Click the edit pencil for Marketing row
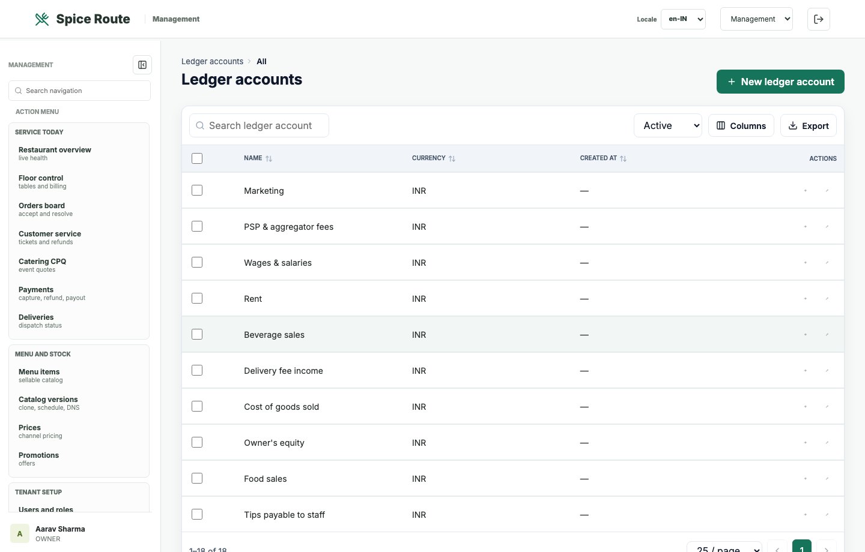The image size is (865, 552). click(827, 191)
